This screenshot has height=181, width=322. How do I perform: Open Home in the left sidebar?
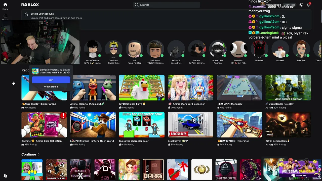[x=5, y=6]
